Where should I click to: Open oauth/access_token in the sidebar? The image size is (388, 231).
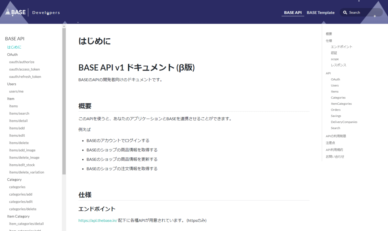(x=25, y=69)
